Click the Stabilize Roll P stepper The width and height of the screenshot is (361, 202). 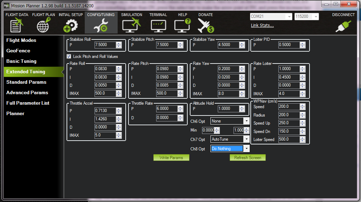pos(119,45)
